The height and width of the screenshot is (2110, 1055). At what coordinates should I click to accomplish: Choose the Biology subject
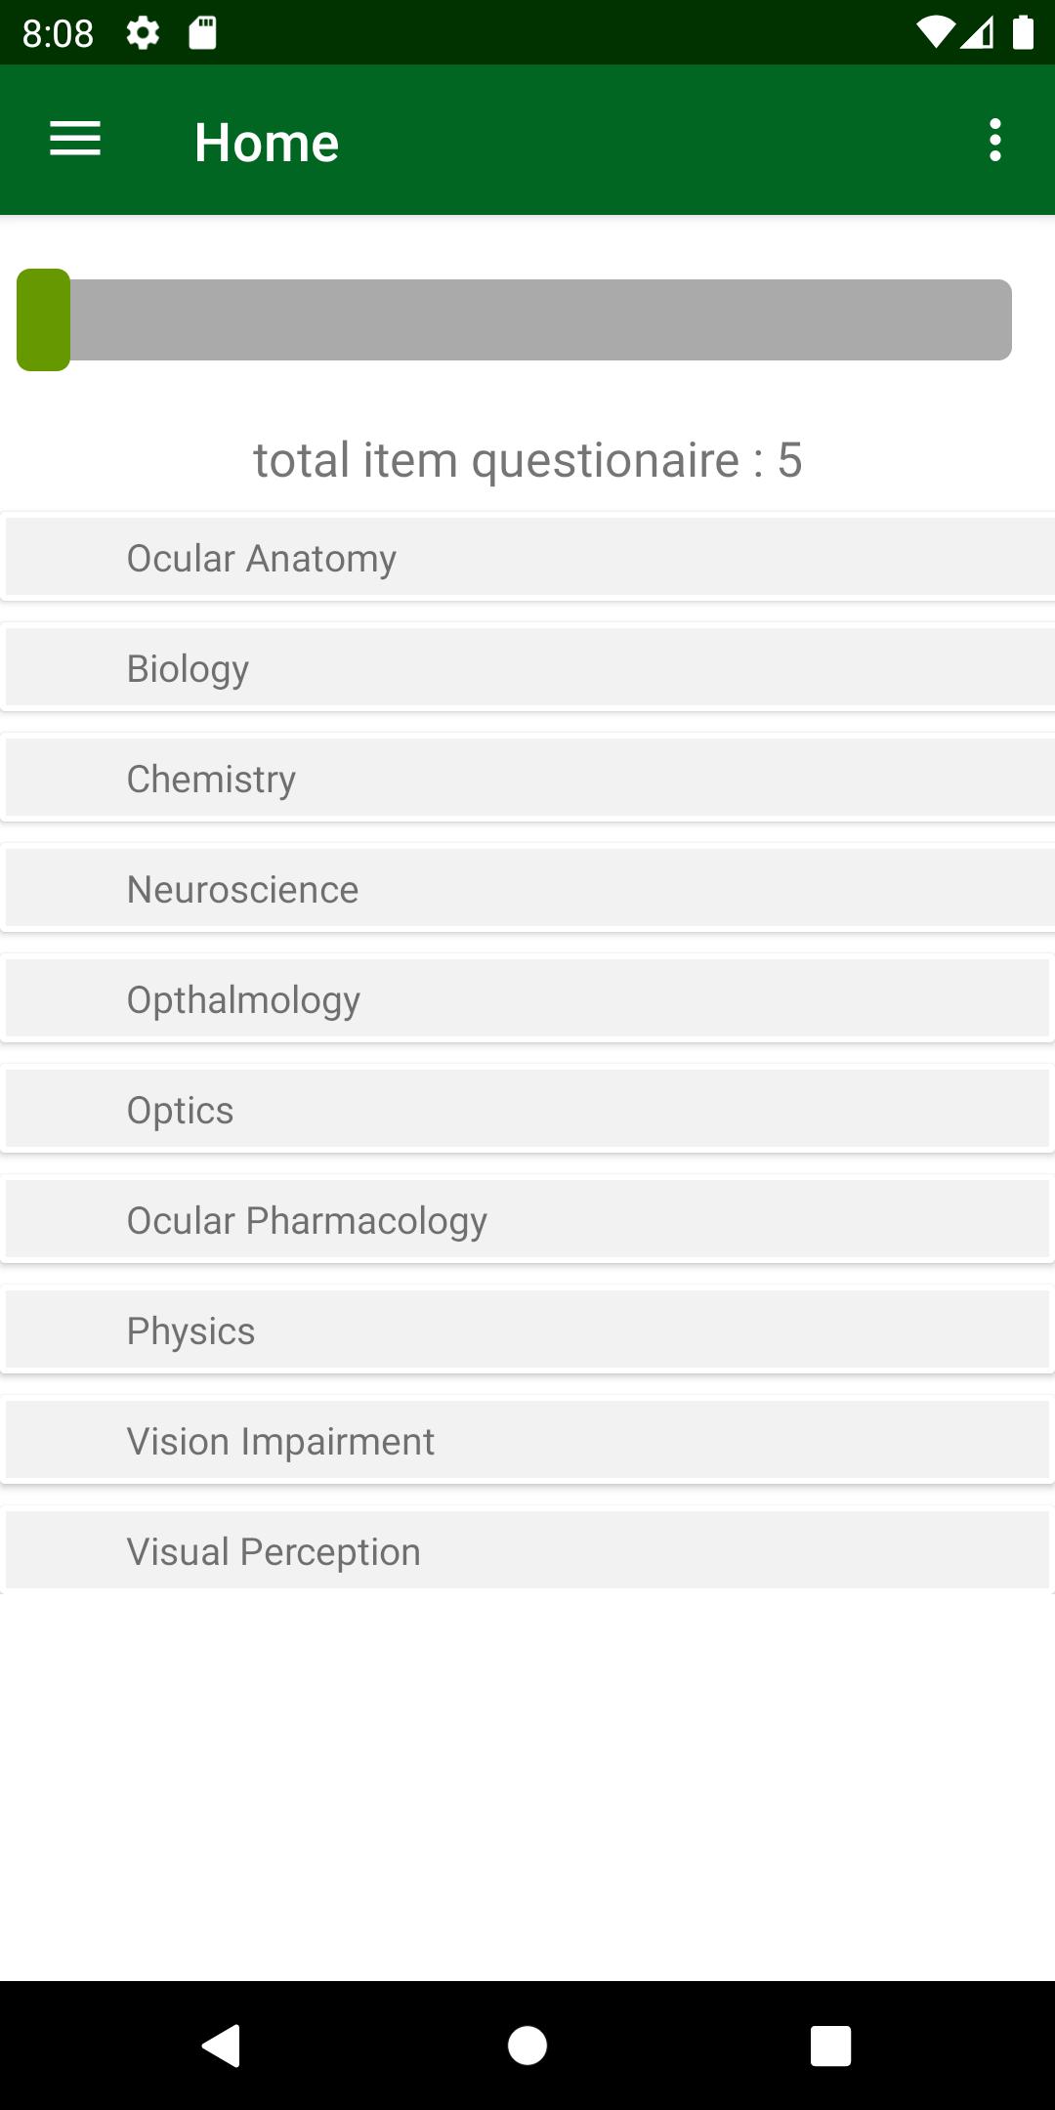coord(527,668)
